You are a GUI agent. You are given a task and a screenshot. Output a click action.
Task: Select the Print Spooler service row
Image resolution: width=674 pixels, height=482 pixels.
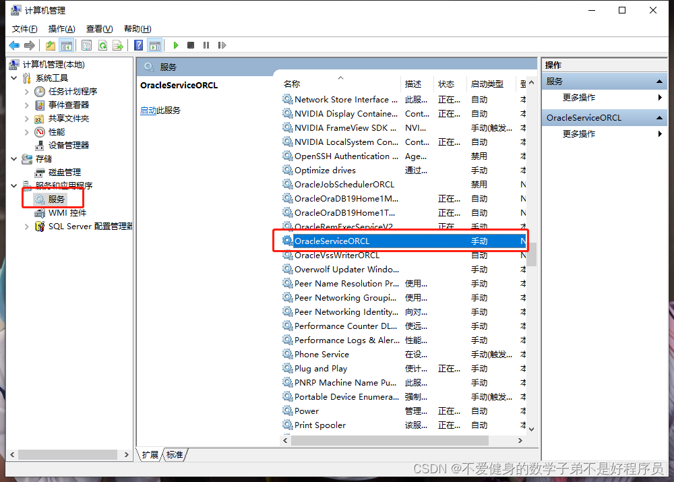404,425
